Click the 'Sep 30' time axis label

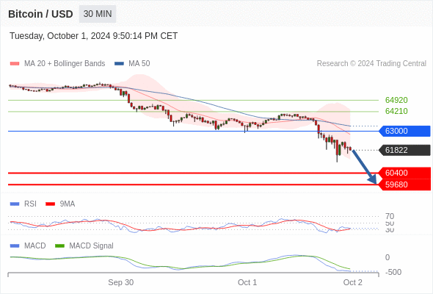(120, 282)
